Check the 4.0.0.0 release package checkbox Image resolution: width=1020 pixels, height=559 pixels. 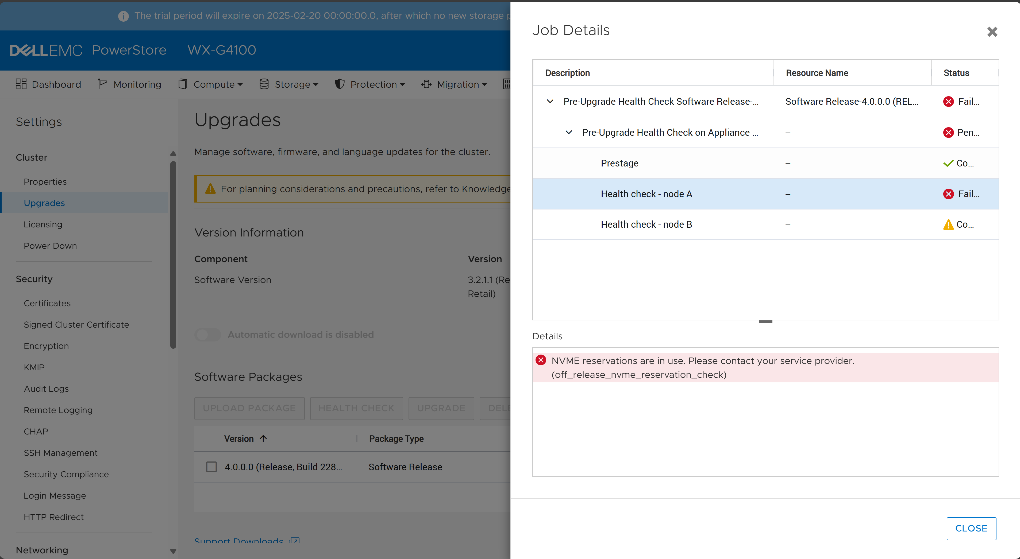pyautogui.click(x=211, y=467)
